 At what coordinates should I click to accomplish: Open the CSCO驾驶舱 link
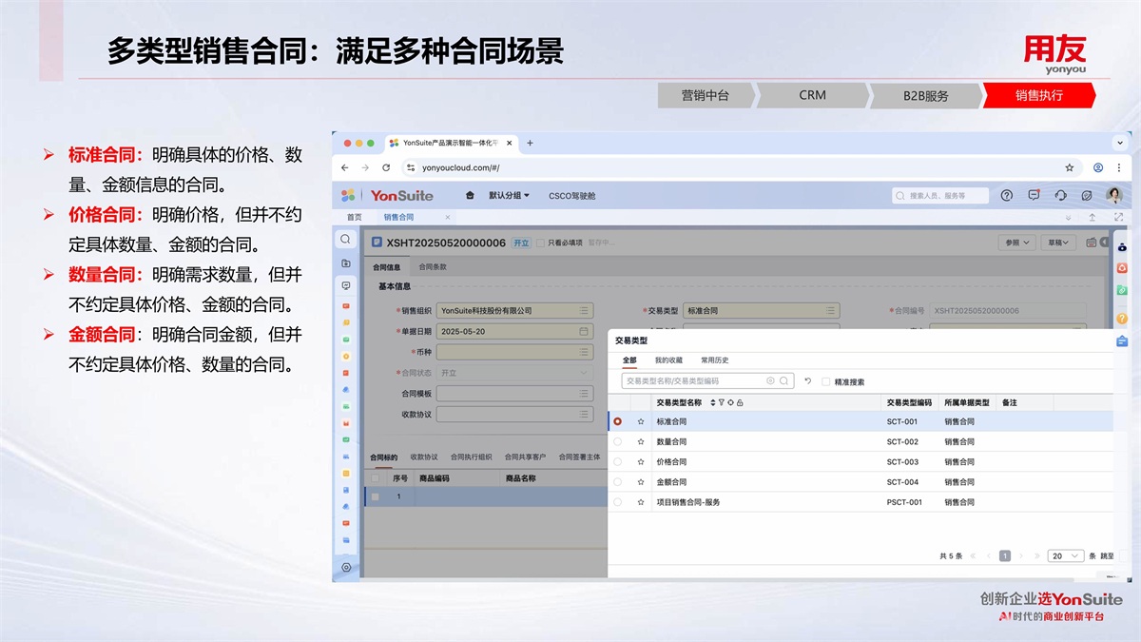(571, 196)
